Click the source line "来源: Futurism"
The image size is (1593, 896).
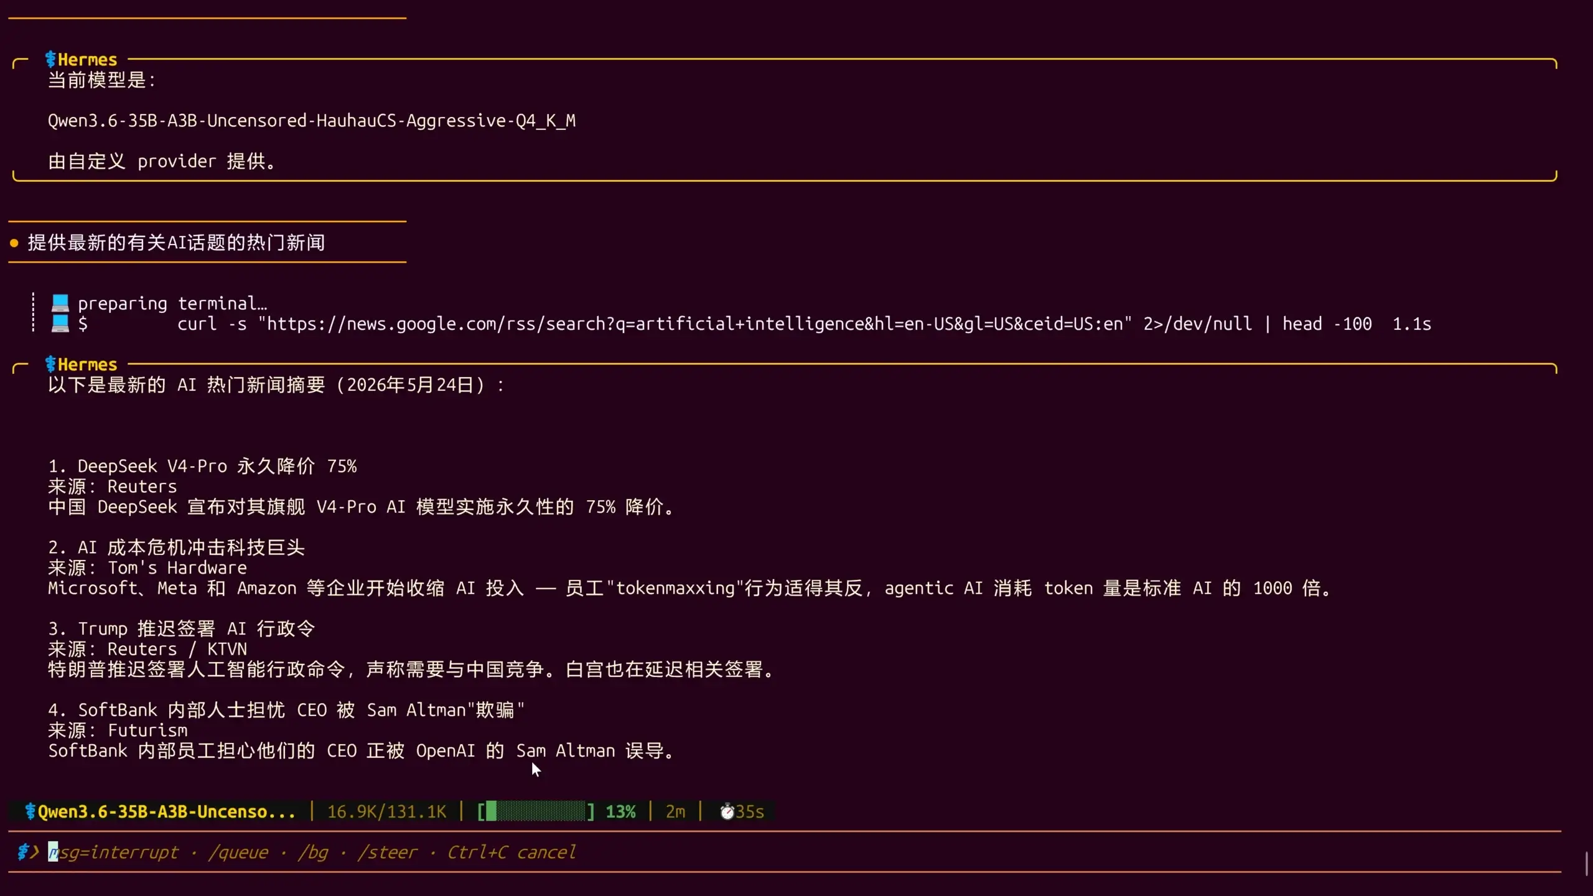point(118,730)
